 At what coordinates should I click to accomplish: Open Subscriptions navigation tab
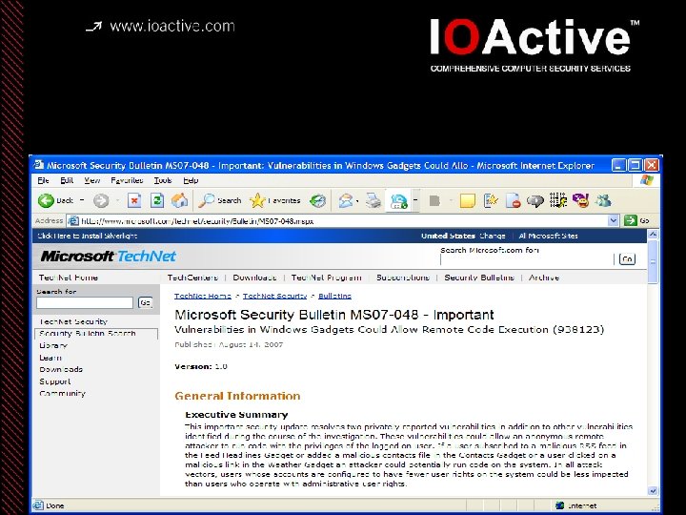(x=403, y=278)
